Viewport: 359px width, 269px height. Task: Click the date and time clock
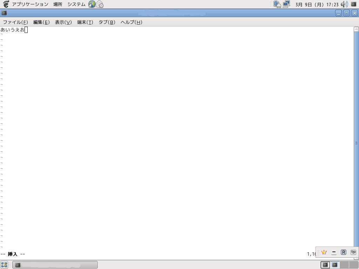317,5
